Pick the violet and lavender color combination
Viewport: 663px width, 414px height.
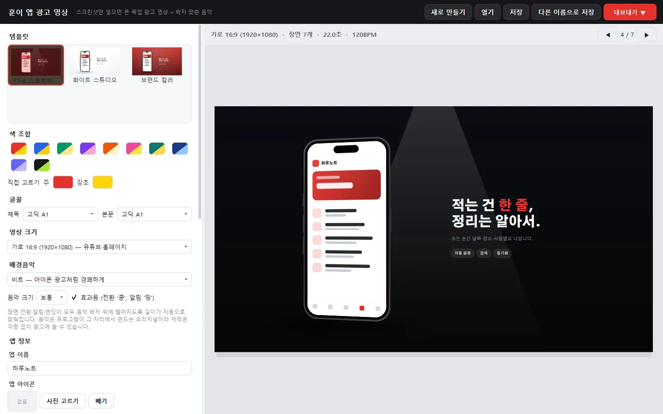coord(19,165)
